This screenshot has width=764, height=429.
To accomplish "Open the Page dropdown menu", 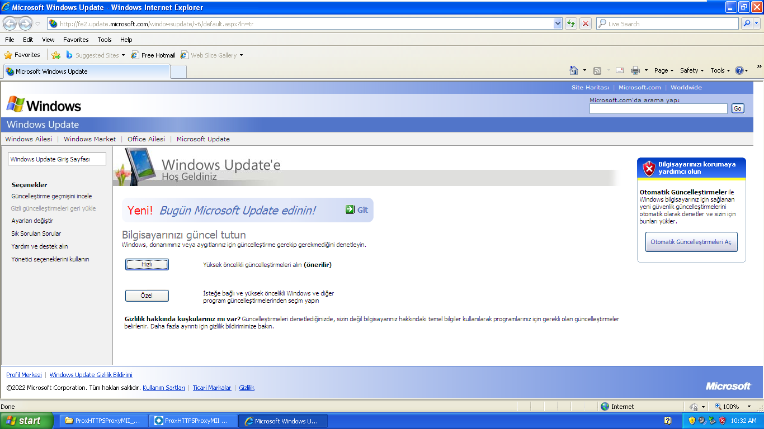I will (x=664, y=70).
